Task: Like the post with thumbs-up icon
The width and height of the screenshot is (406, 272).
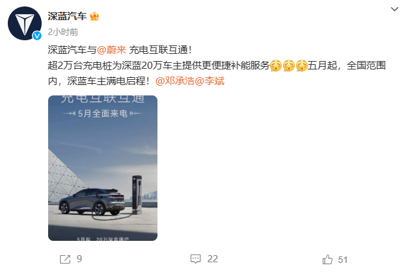Action: tap(327, 259)
